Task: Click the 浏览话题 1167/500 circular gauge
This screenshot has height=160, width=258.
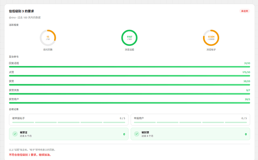Action: tap(129, 38)
